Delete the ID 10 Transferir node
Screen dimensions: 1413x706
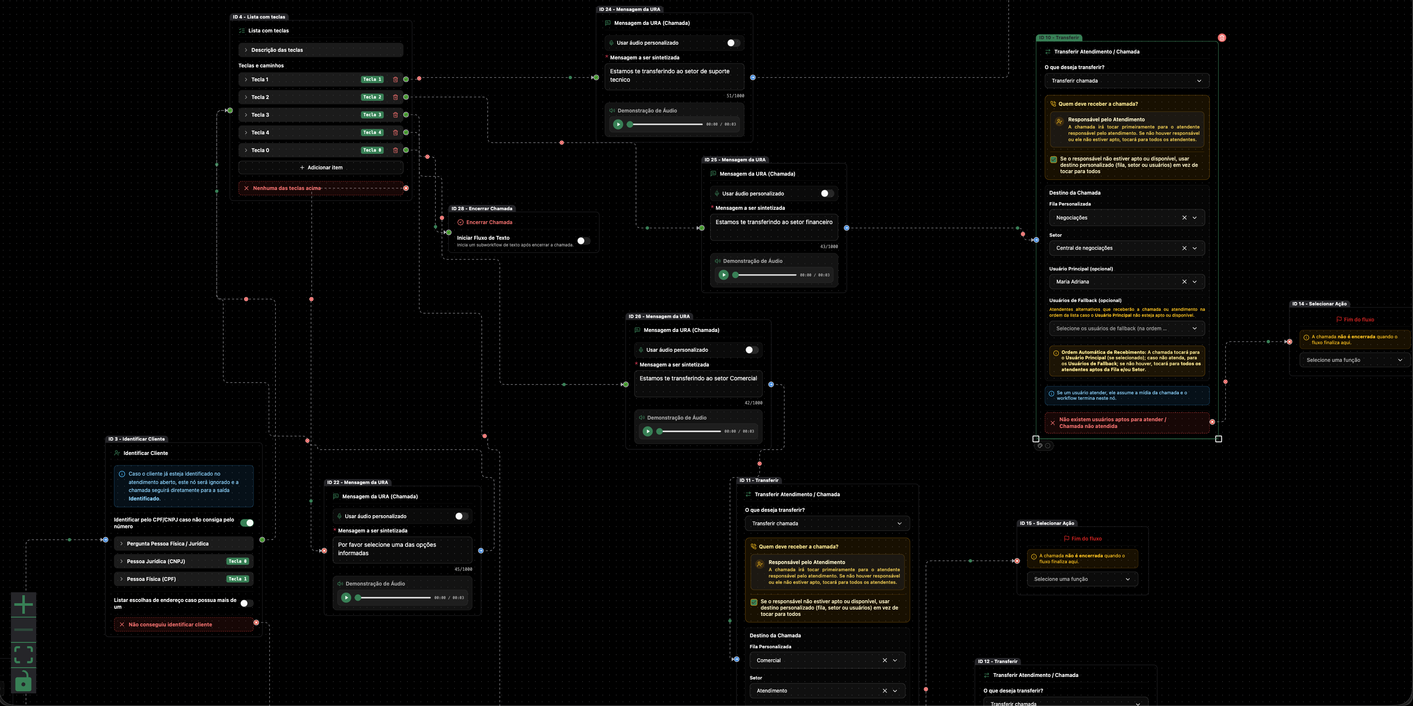pos(1221,38)
